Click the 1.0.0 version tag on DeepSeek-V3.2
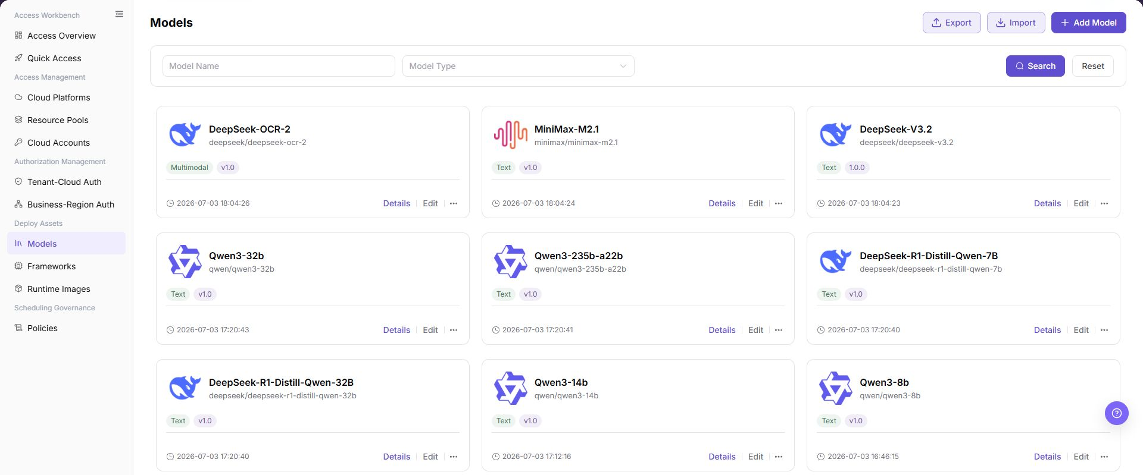Image resolution: width=1143 pixels, height=475 pixels. pyautogui.click(x=857, y=168)
